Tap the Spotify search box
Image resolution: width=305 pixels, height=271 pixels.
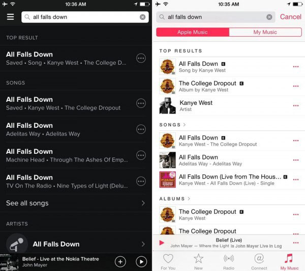pyautogui.click(x=85, y=17)
